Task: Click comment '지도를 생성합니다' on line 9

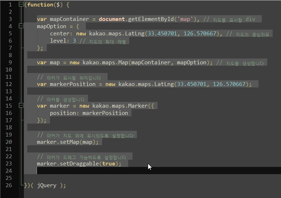Action: pos(245,63)
